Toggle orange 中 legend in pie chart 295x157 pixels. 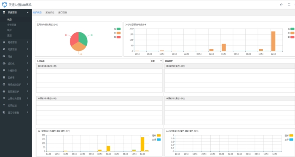coord(118,33)
